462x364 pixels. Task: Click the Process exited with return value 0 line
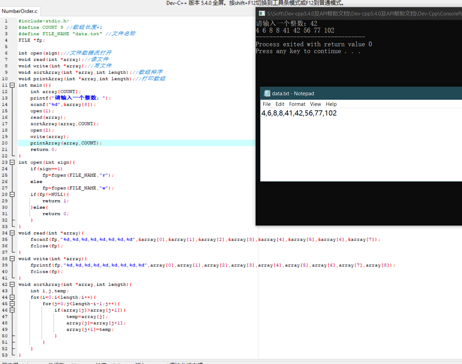314,44
